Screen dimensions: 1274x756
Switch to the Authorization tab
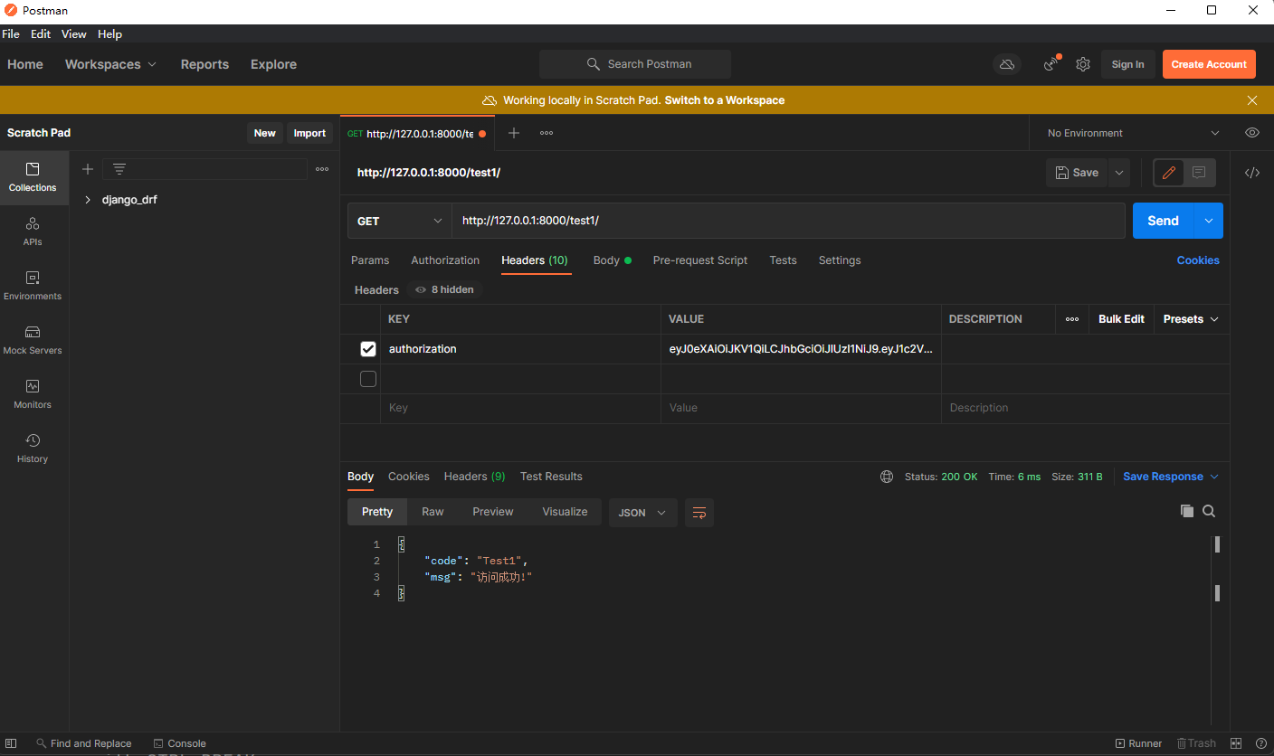pos(445,260)
